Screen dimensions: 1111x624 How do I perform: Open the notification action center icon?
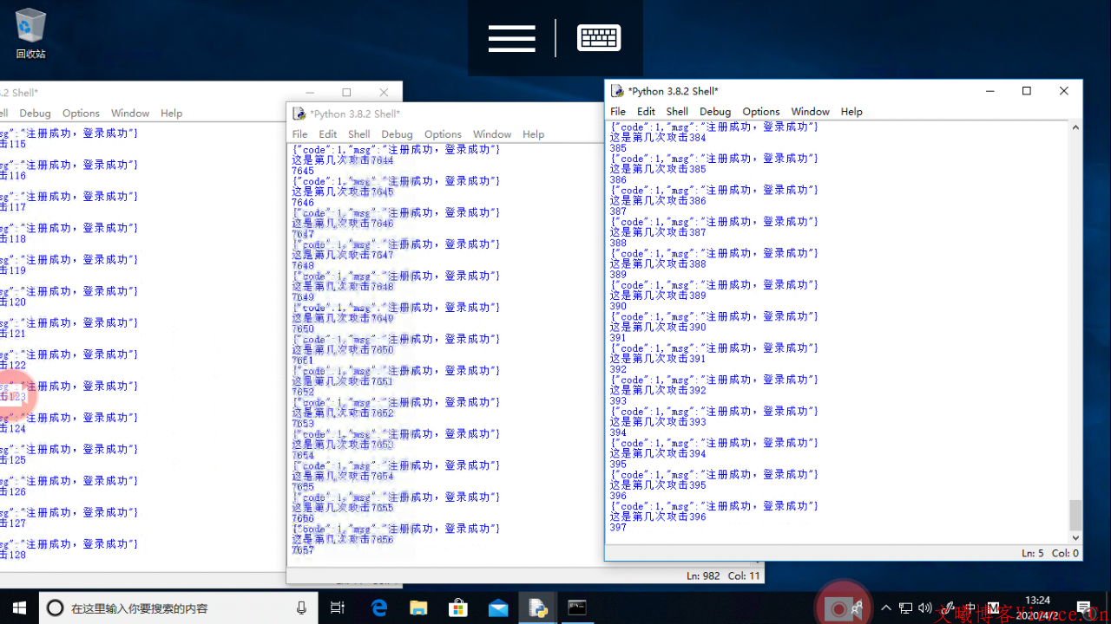pos(1083,608)
